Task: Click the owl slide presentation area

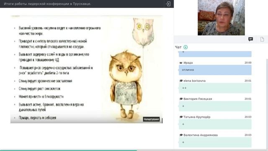Action: tap(86, 69)
